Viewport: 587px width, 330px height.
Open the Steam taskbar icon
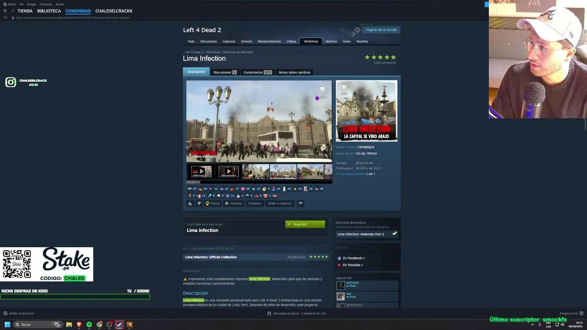pyautogui.click(x=119, y=324)
